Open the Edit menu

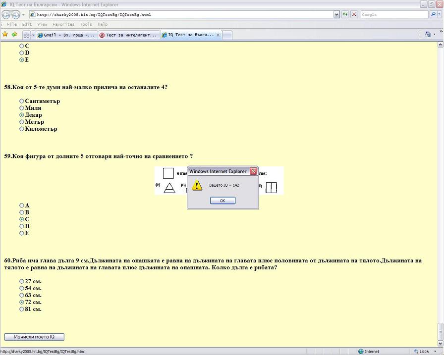click(x=27, y=24)
